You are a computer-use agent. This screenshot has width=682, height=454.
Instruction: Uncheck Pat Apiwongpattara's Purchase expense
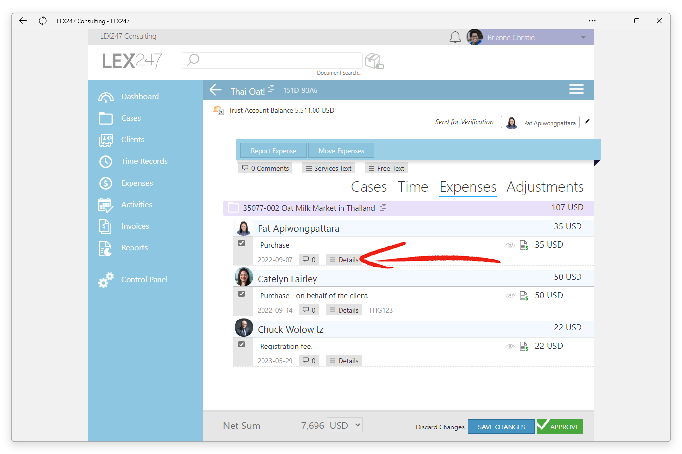click(x=242, y=243)
